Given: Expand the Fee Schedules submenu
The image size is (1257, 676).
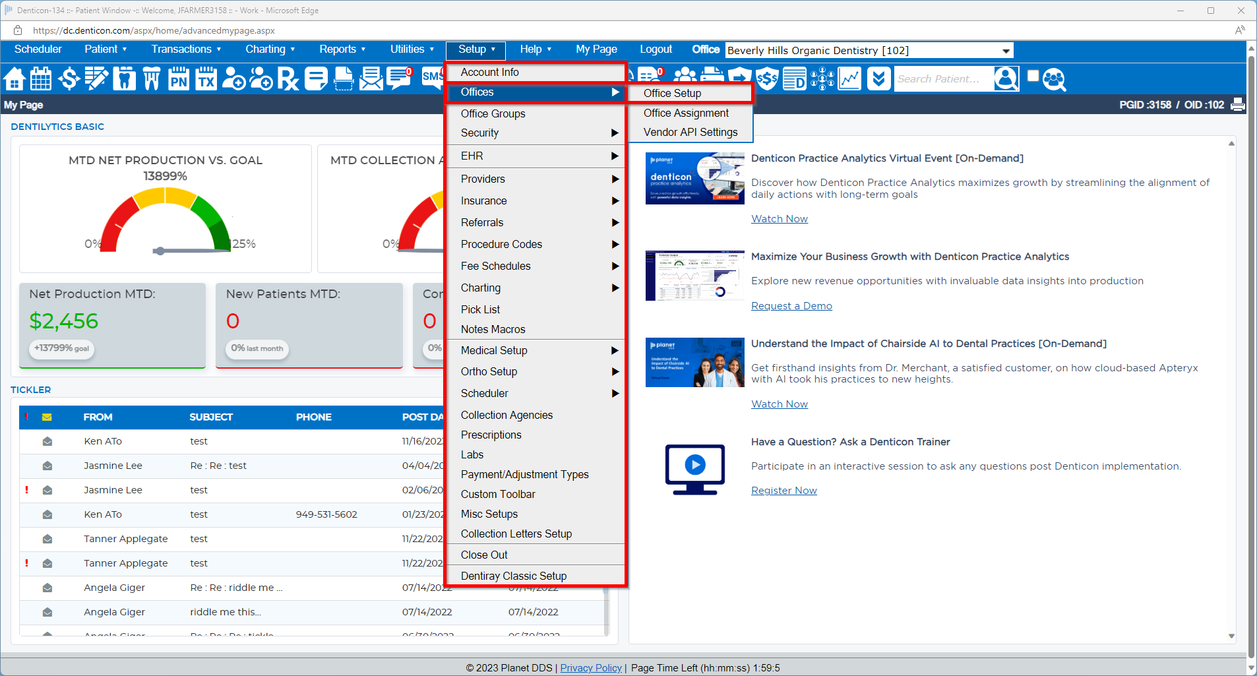Looking at the screenshot, I should (x=536, y=266).
